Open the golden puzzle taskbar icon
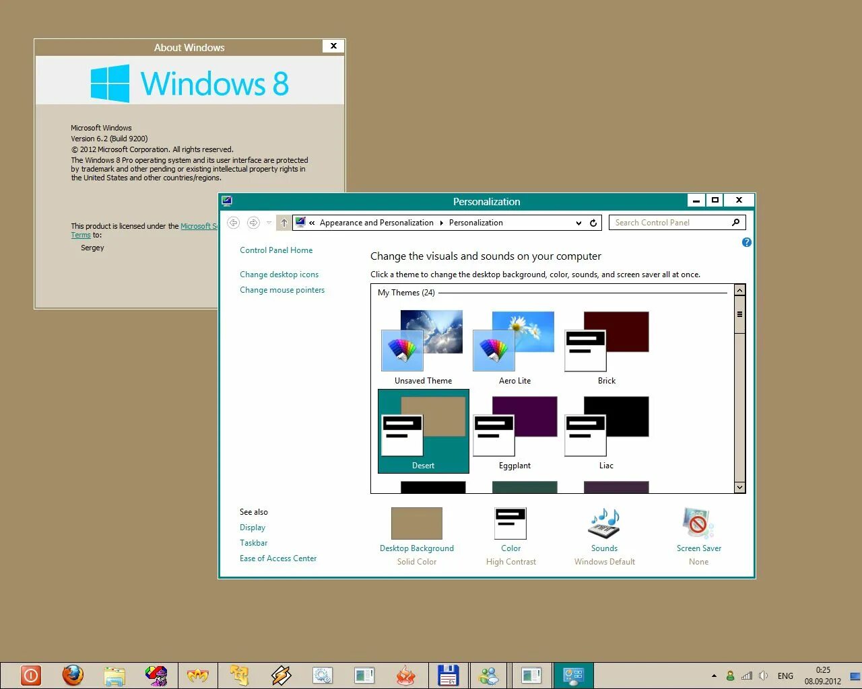The image size is (862, 689). [239, 675]
